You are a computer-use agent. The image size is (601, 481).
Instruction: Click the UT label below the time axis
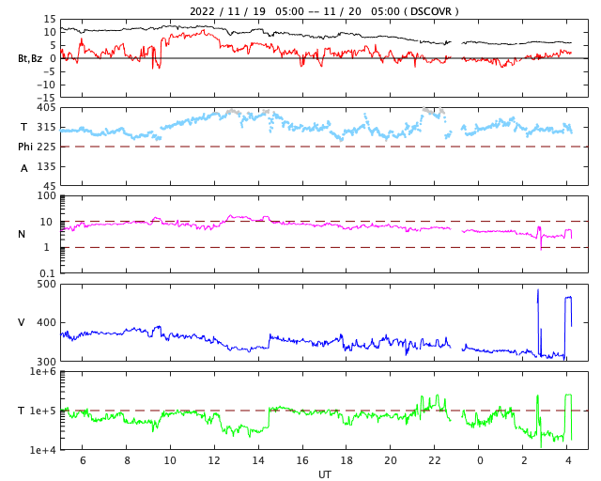tap(324, 474)
